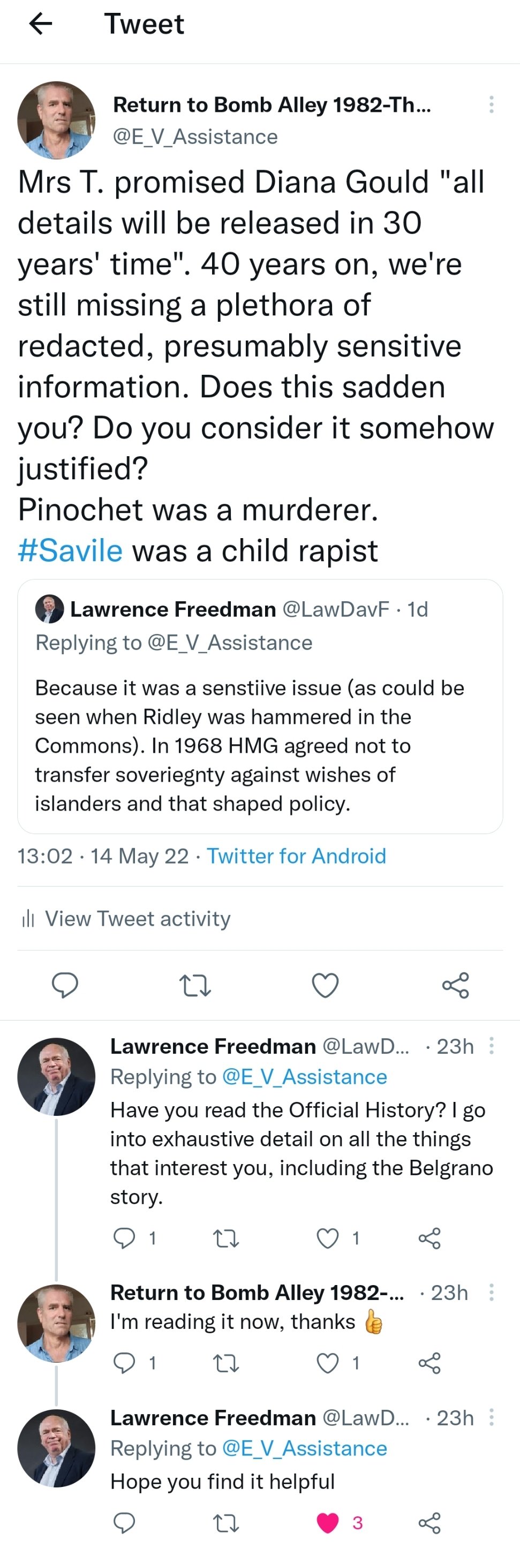Tap the back arrow

click(x=41, y=24)
